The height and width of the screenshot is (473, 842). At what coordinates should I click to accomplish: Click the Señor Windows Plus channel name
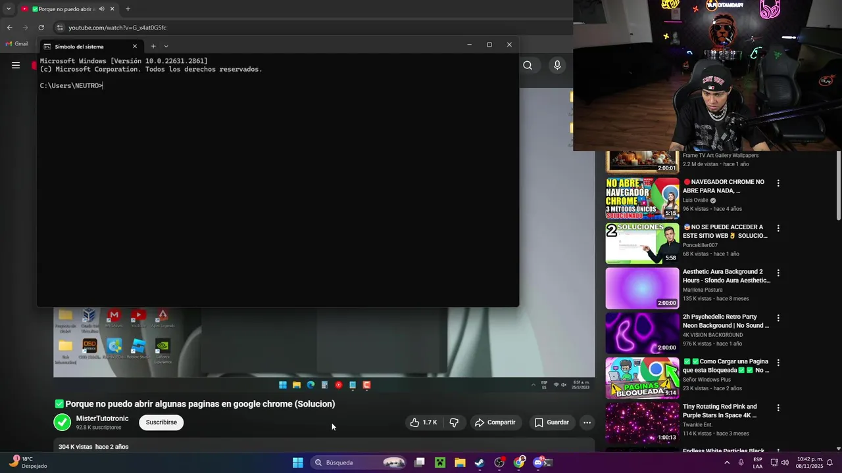[x=706, y=380]
